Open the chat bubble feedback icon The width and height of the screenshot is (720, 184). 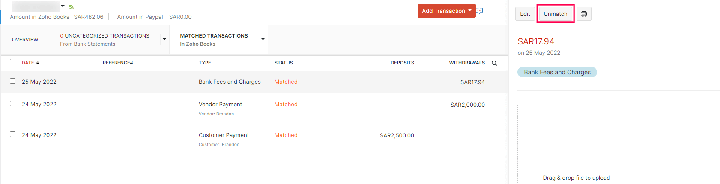coord(480,11)
